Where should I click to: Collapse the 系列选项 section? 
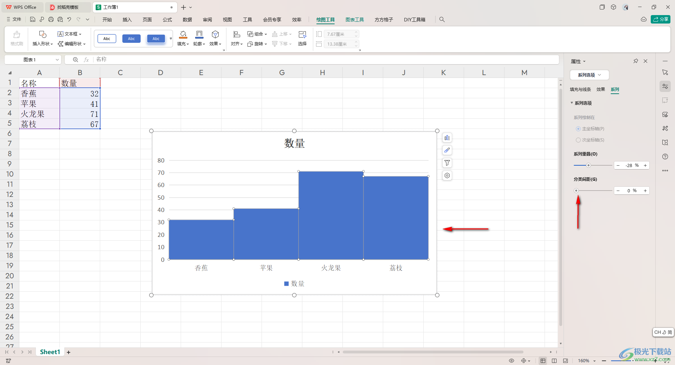point(572,103)
